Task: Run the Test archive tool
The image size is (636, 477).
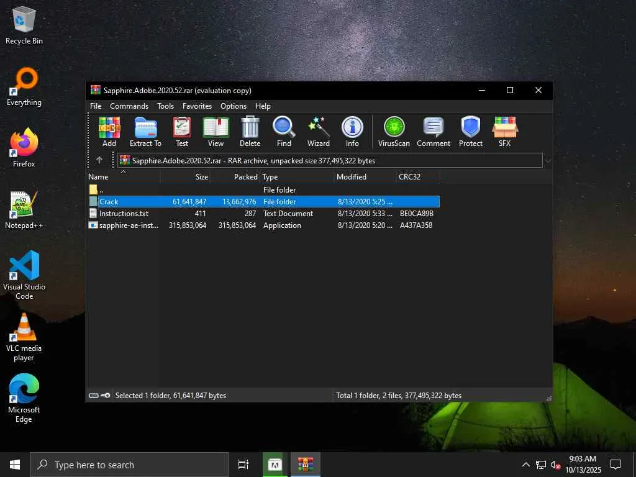Action: click(x=182, y=132)
